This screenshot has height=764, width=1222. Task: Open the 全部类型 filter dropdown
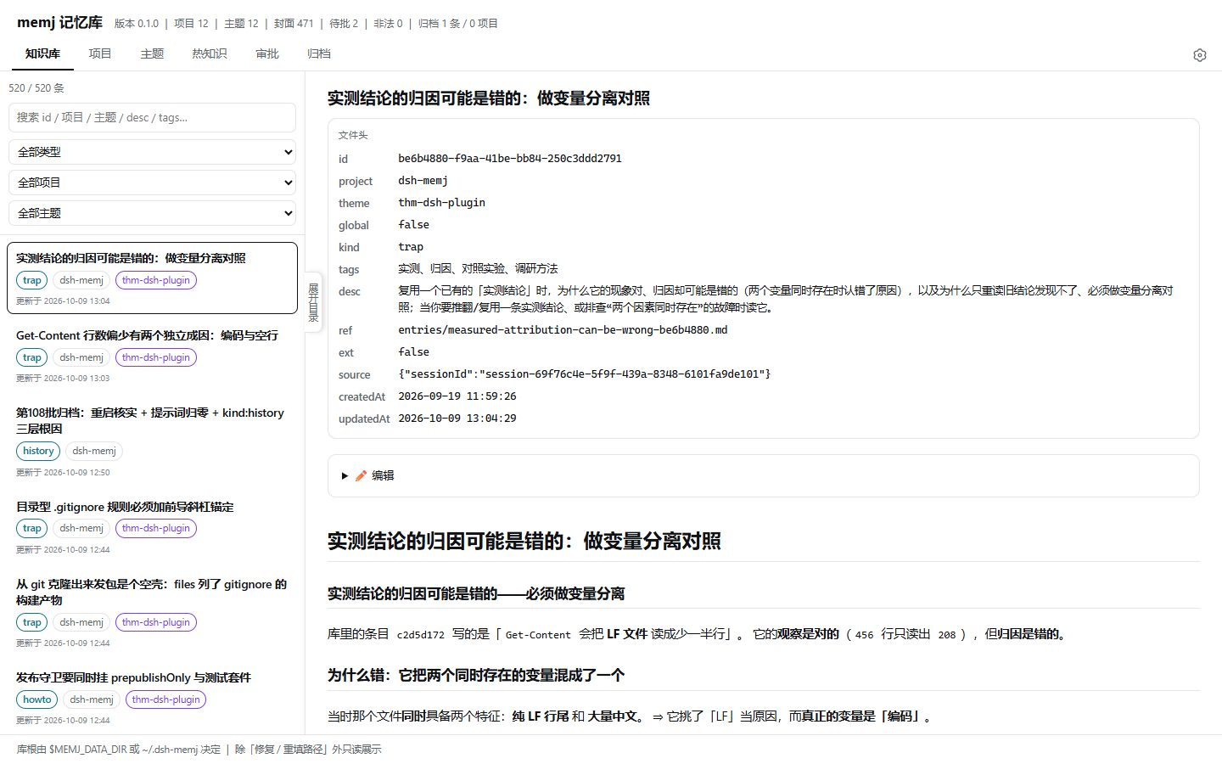(x=153, y=152)
